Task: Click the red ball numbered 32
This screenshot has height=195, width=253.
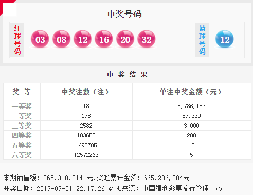Action: point(147,39)
